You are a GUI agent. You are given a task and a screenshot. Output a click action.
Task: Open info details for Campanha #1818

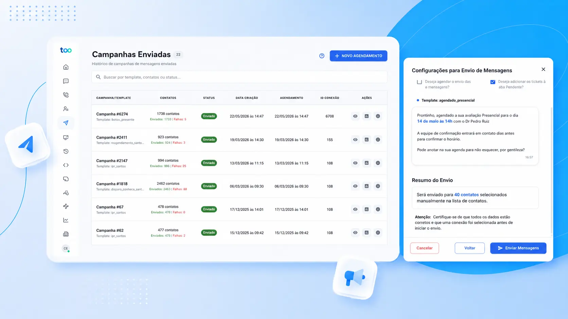click(378, 186)
